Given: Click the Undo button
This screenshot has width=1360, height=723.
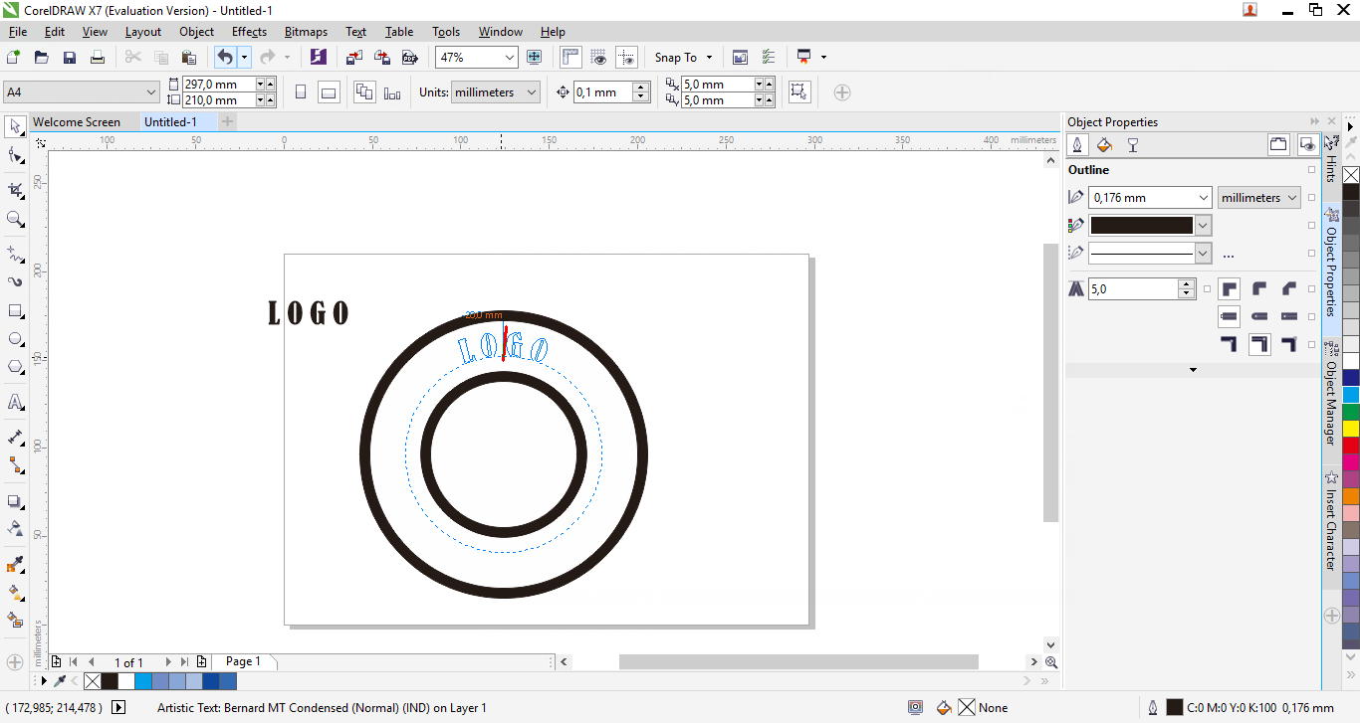Looking at the screenshot, I should (225, 58).
